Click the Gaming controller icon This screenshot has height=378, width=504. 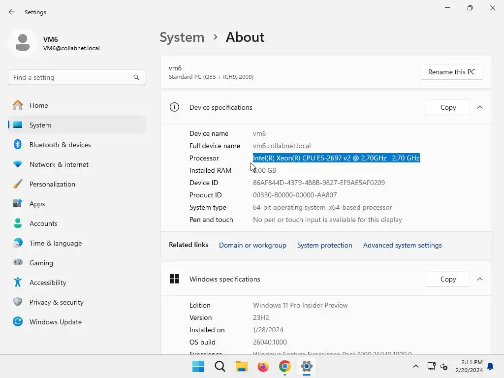pos(18,262)
